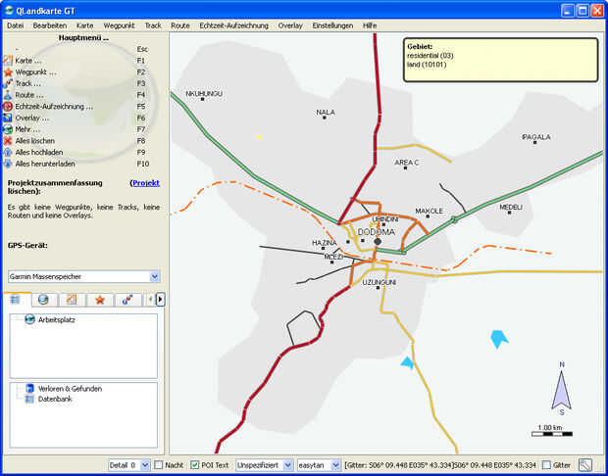Screen dimensions: 608x476
Task: Switch to the red star waypoints tab
Action: (x=100, y=300)
